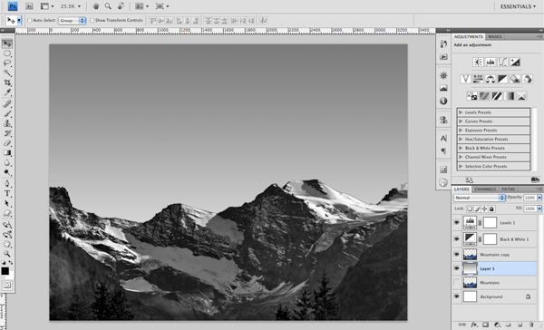Select the Blur tool
Screen dimensions: 544x330
pyautogui.click(x=7, y=162)
